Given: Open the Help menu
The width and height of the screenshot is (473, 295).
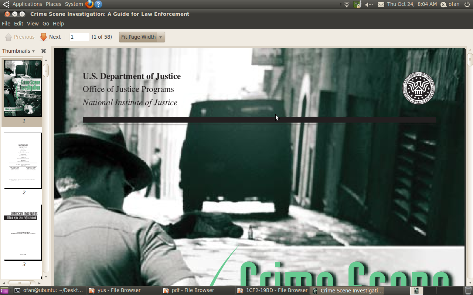Looking at the screenshot, I should (x=58, y=24).
